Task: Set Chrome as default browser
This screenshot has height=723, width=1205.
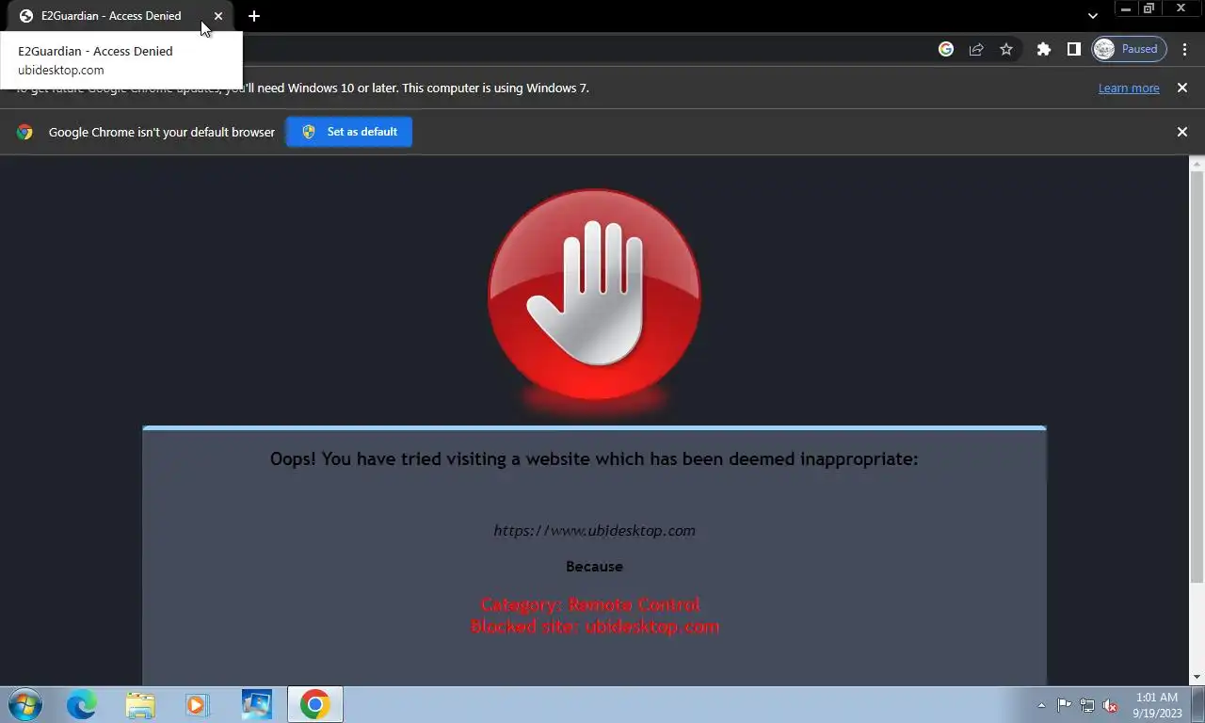Action: click(x=349, y=132)
